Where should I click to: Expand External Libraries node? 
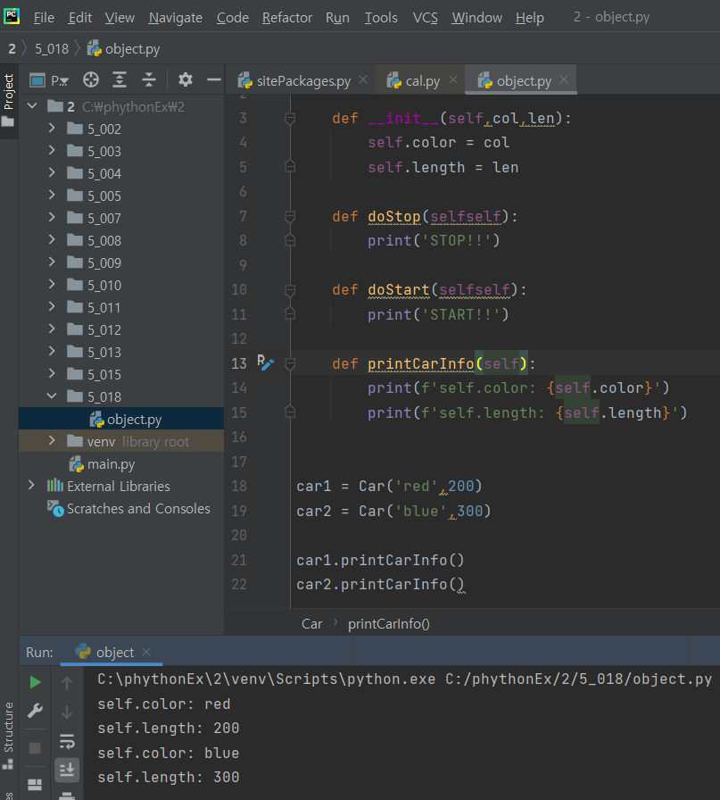(x=31, y=485)
